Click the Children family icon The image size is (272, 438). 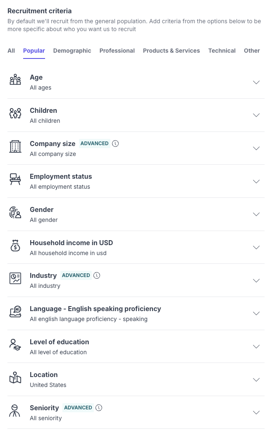[x=15, y=113]
